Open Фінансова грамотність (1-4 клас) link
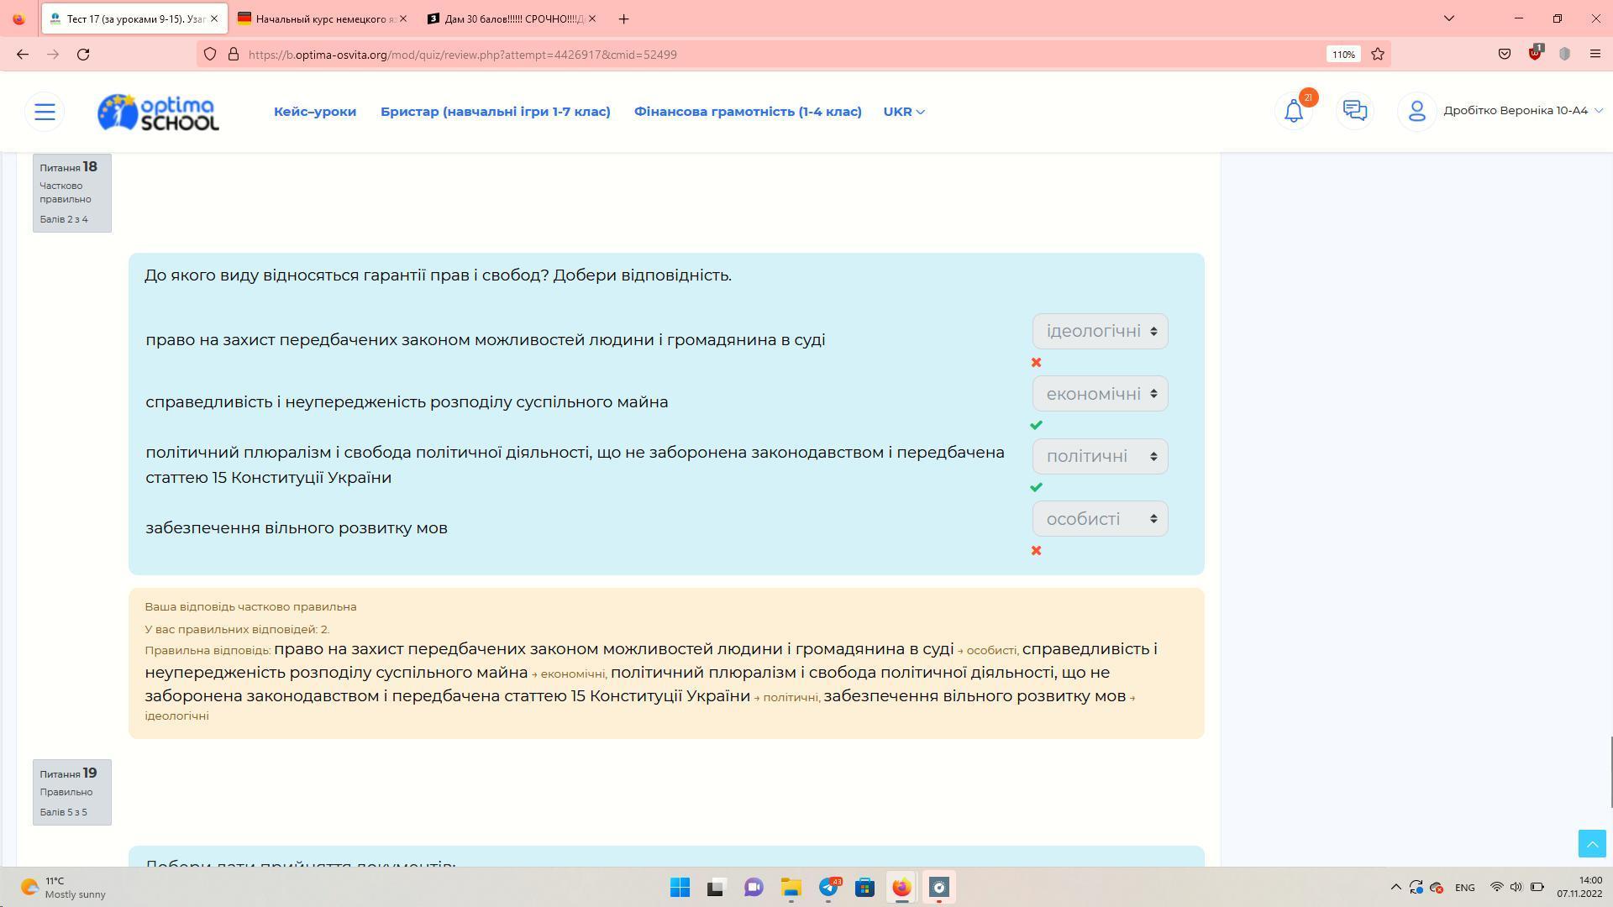 tap(748, 112)
